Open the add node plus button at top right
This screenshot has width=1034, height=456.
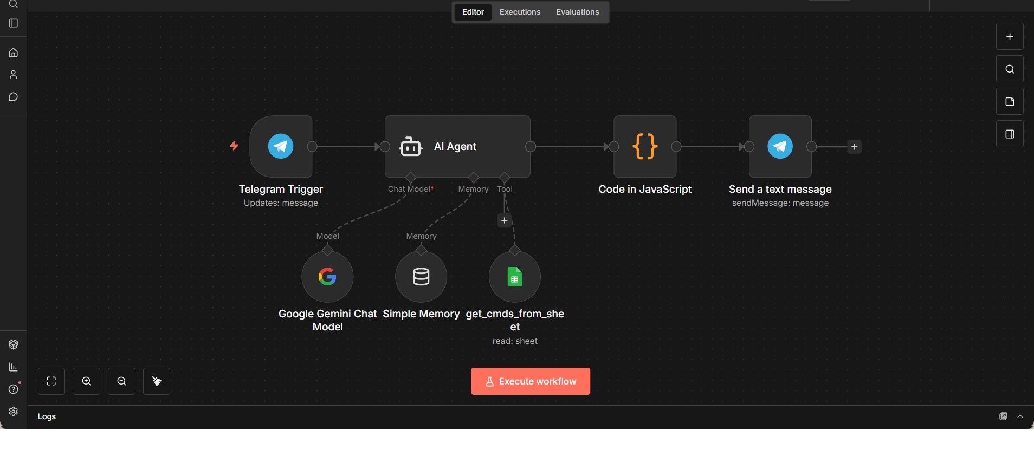tap(1010, 37)
